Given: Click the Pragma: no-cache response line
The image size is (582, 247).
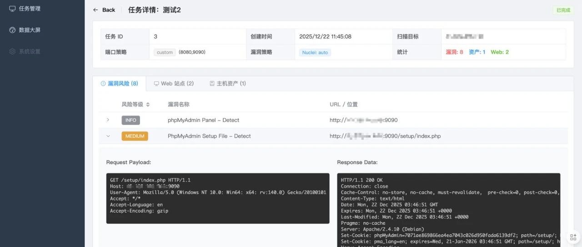Looking at the screenshot, I should [363, 223].
